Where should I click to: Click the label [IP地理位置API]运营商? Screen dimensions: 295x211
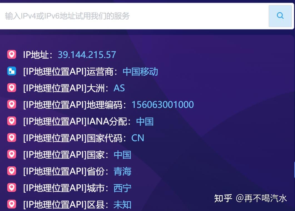click(x=70, y=72)
